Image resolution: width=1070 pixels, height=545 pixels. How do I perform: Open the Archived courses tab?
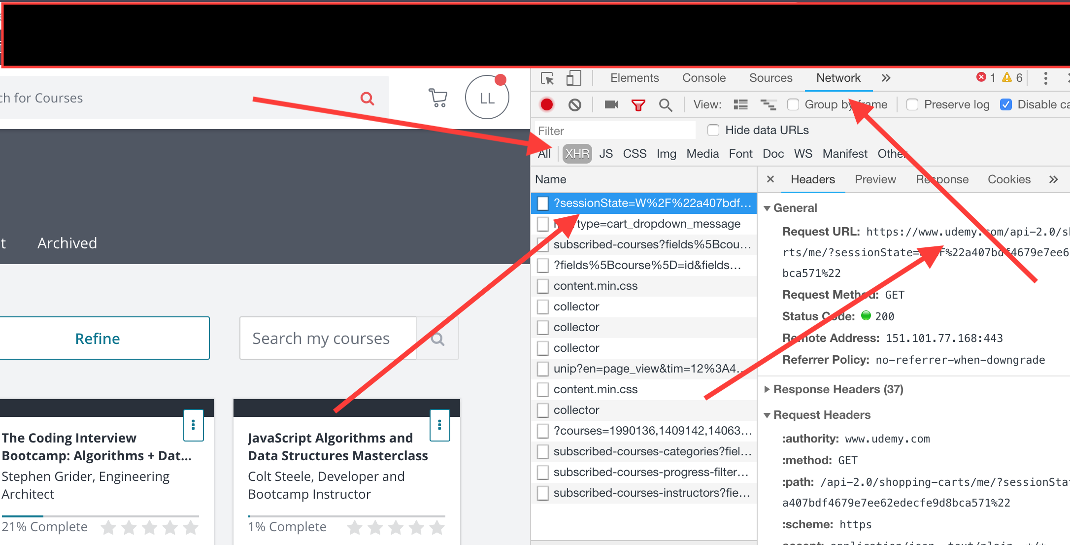(x=67, y=243)
